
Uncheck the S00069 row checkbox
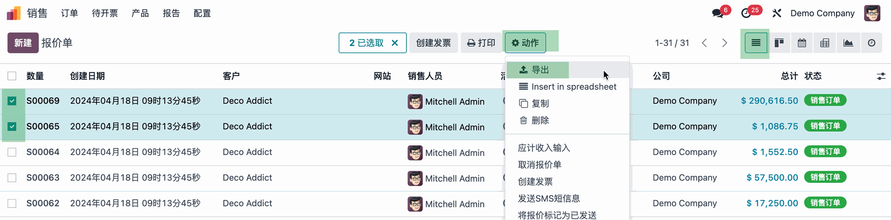click(x=12, y=101)
